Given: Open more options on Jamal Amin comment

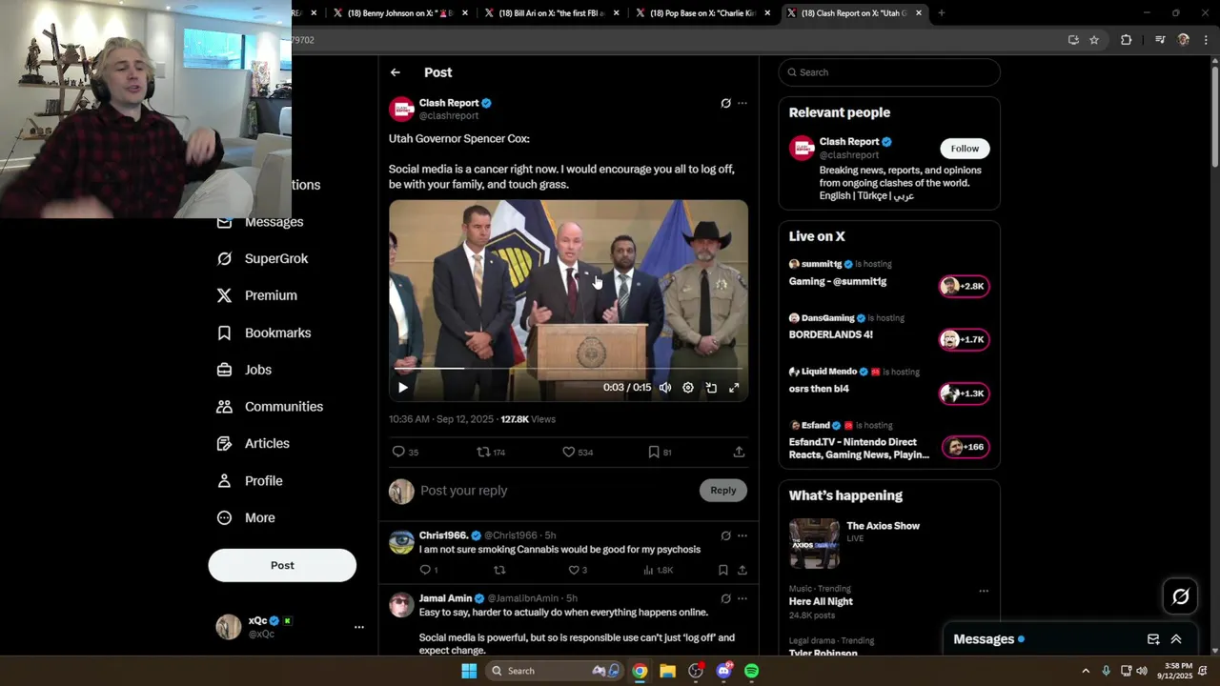Looking at the screenshot, I should [x=742, y=598].
